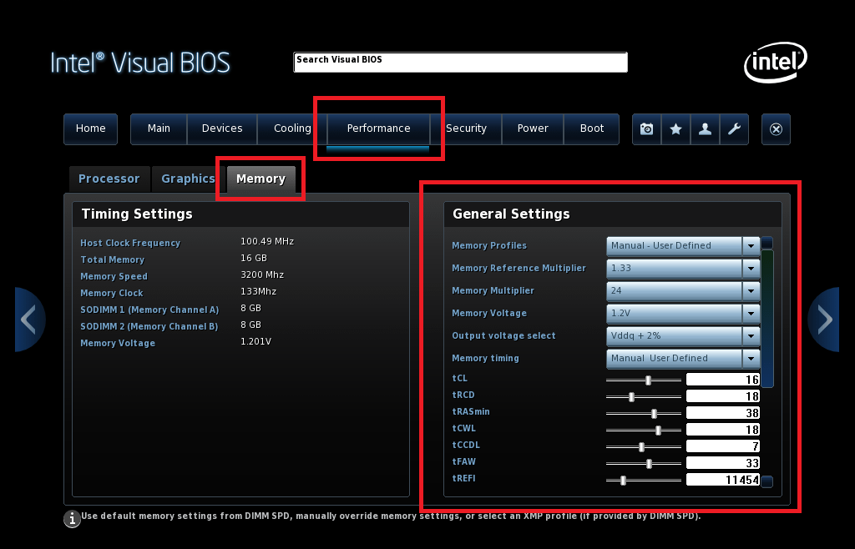Click the Host Clock Frequency label
Image resolution: width=855 pixels, height=549 pixels.
(130, 243)
